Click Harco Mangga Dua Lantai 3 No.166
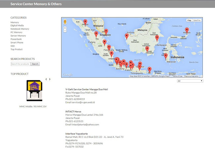Screen dimensions: 215x154 tap(84, 115)
